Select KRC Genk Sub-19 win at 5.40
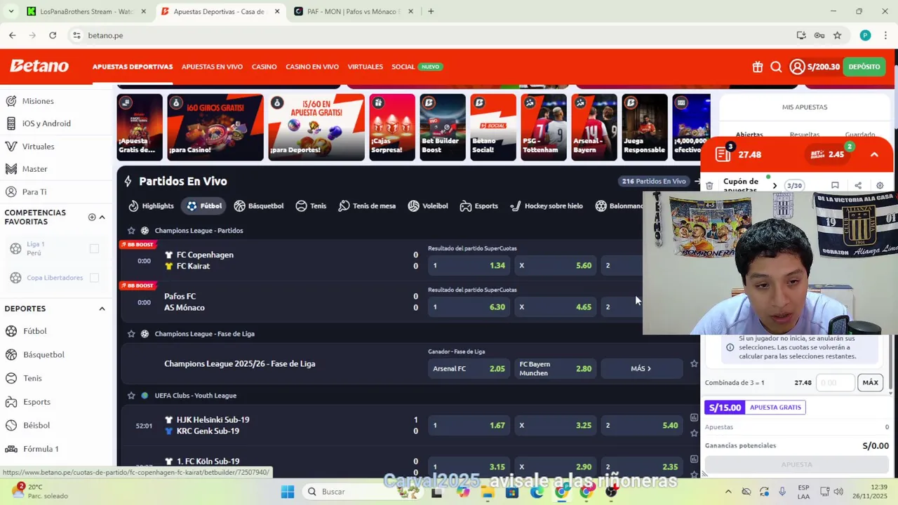The image size is (898, 505). click(x=641, y=426)
